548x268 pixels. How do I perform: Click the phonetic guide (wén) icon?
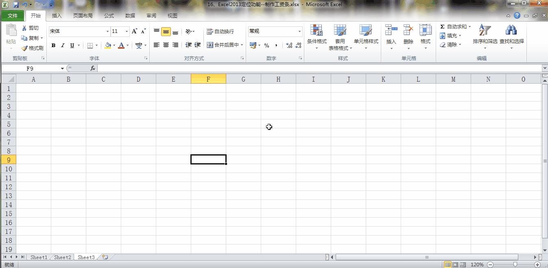[x=139, y=45]
